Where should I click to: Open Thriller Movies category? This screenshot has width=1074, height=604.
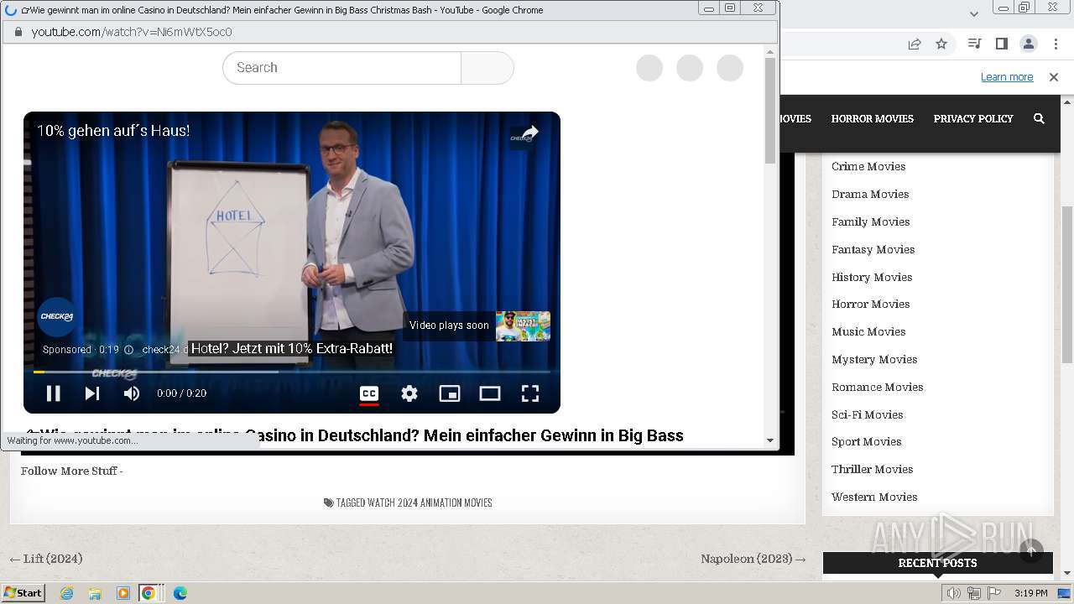tap(872, 469)
